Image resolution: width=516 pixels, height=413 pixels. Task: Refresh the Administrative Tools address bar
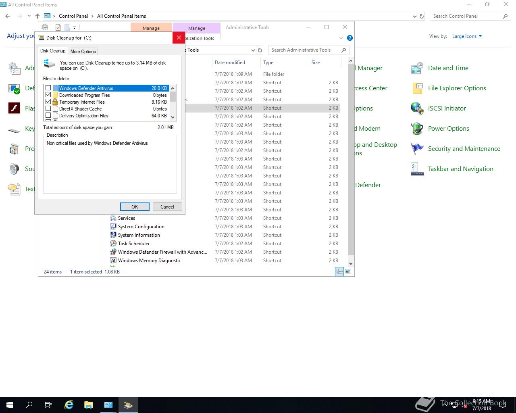pyautogui.click(x=260, y=50)
